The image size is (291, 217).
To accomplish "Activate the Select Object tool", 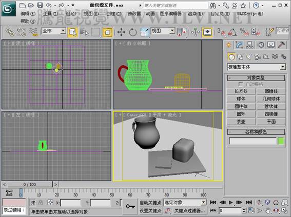I will [72, 32].
